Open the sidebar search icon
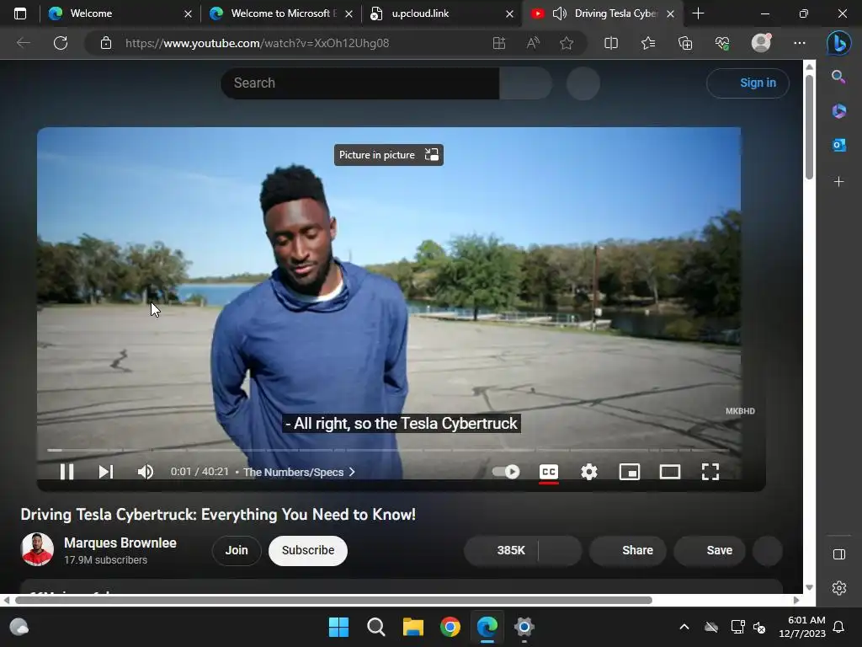This screenshot has width=862, height=647. coord(838,77)
